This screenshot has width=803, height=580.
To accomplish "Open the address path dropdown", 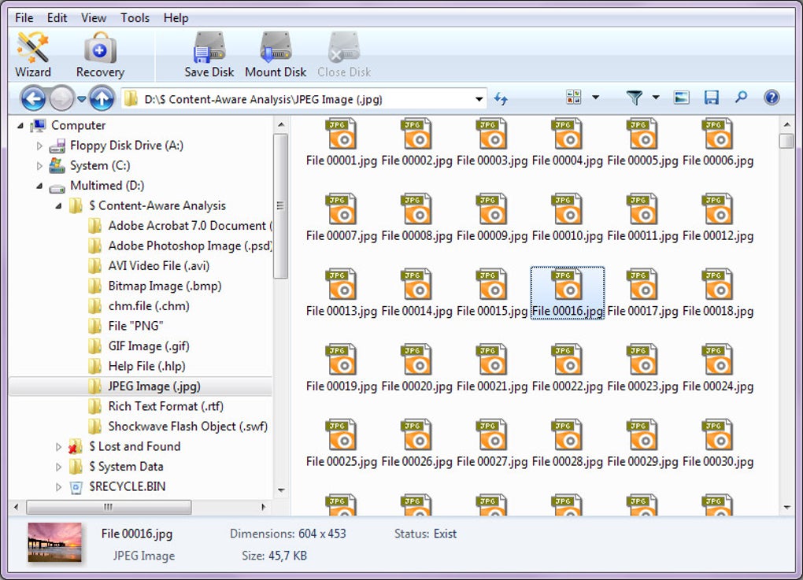I will tap(479, 99).
